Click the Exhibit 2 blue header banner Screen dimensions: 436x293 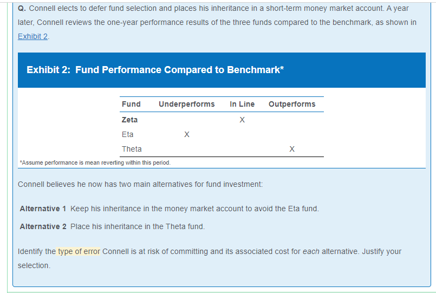pos(222,70)
